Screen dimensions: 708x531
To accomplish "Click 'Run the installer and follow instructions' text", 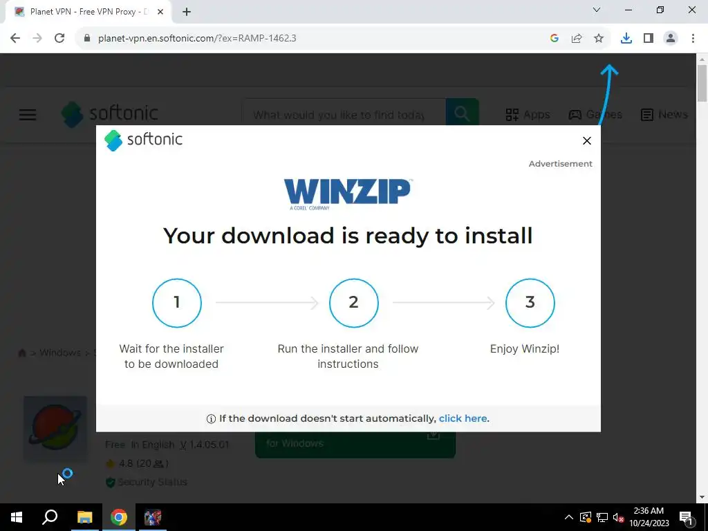I will click(x=348, y=356).
